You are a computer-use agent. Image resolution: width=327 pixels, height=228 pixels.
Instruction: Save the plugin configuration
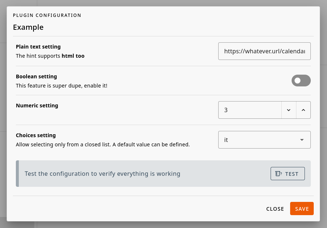click(302, 209)
